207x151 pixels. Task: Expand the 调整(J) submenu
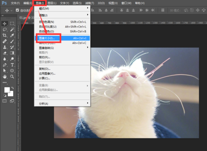tap(62, 15)
